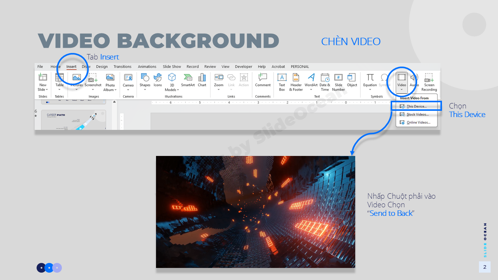Open the Shapes dropdown chevron
Viewport: 498px width, 280px height.
point(145,90)
